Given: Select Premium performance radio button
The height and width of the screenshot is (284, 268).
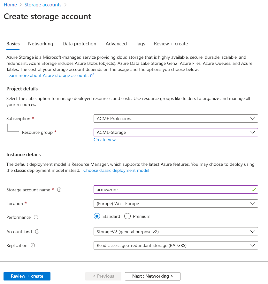Looking at the screenshot, I should (127, 216).
